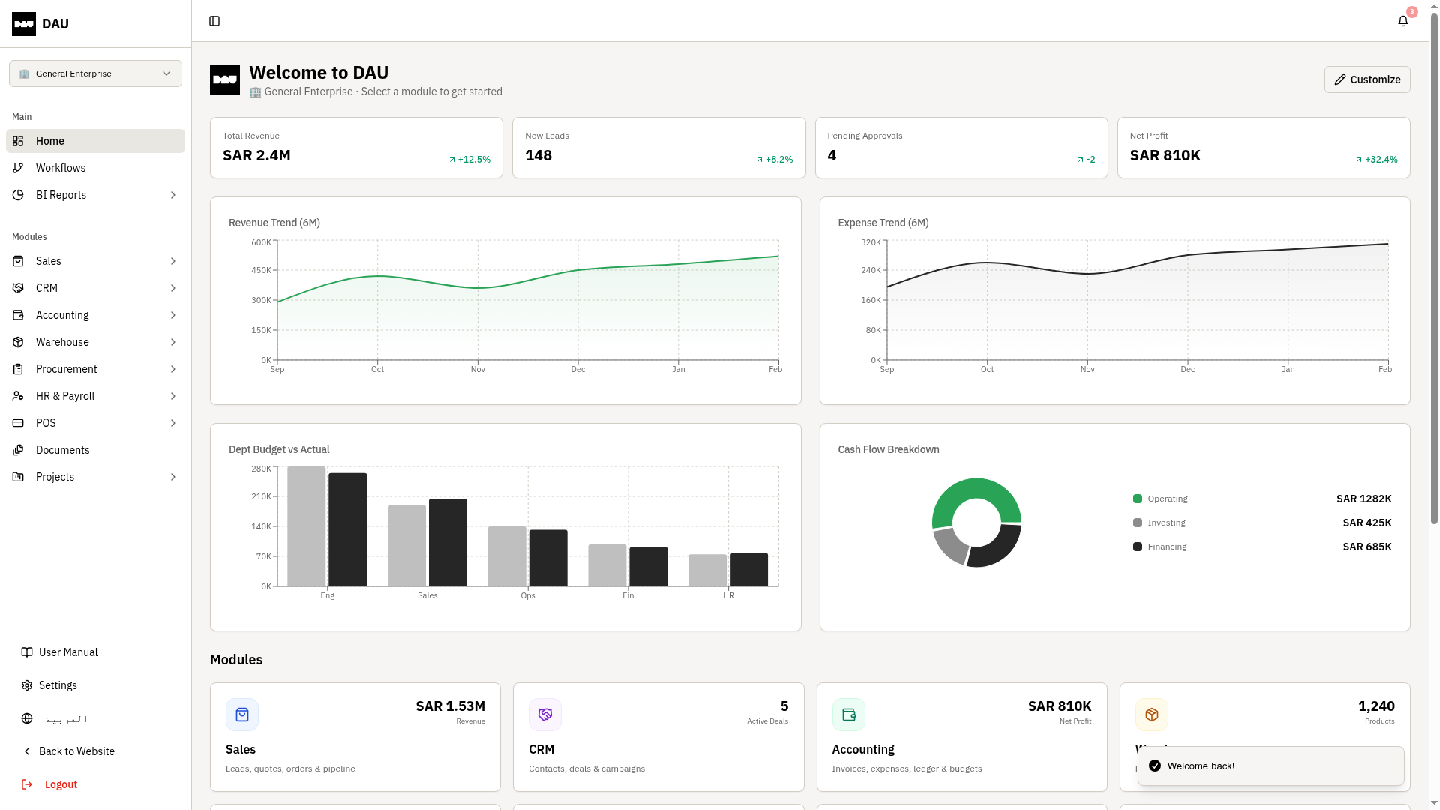Expand the HR & Payroll chevron

coord(173,396)
